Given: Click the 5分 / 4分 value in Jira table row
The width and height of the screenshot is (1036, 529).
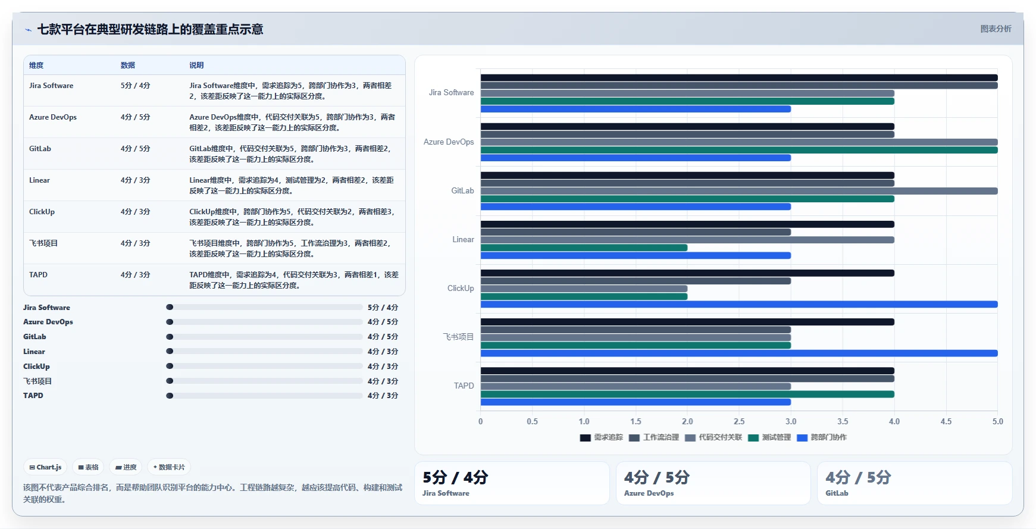Looking at the screenshot, I should pos(135,86).
